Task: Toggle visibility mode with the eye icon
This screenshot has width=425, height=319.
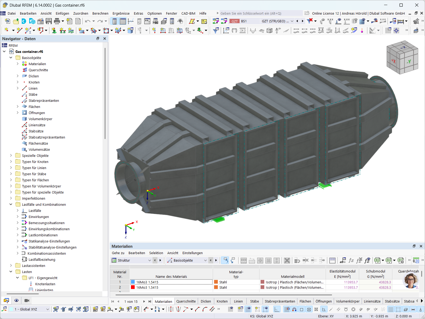Action: (16, 300)
